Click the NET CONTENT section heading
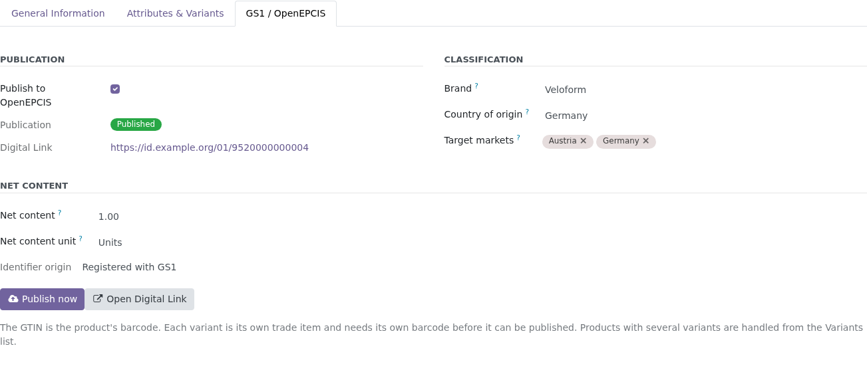867x370 pixels. coord(34,185)
